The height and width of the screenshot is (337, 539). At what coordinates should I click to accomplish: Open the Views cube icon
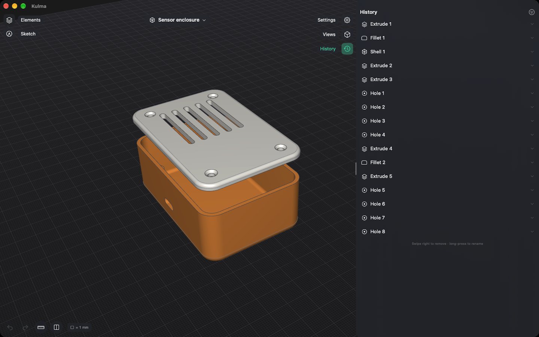347,34
